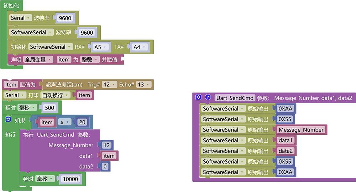Open the Serial port dropdown in 波特率 block
Viewport: 356px width, 192px height.
pos(20,18)
